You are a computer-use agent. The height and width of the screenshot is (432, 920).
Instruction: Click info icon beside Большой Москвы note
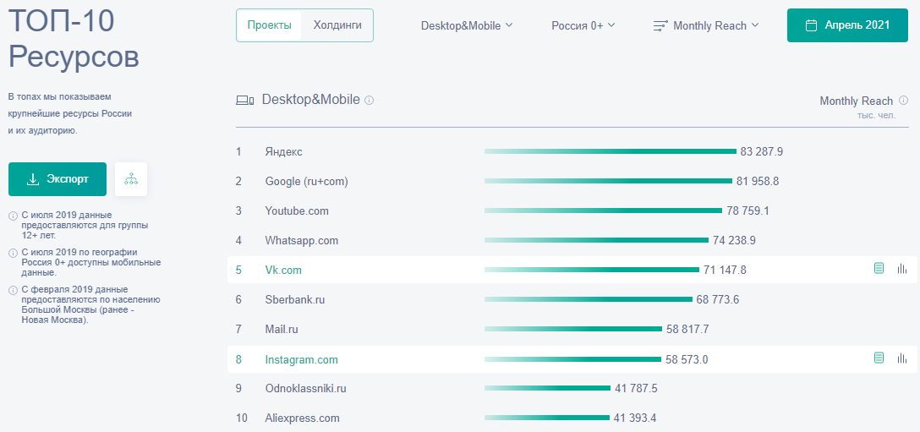(x=13, y=291)
